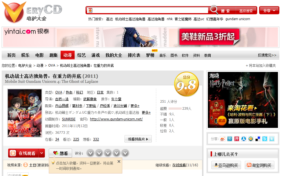
Task: Open the 图书 nav item
Action: click(174, 55)
